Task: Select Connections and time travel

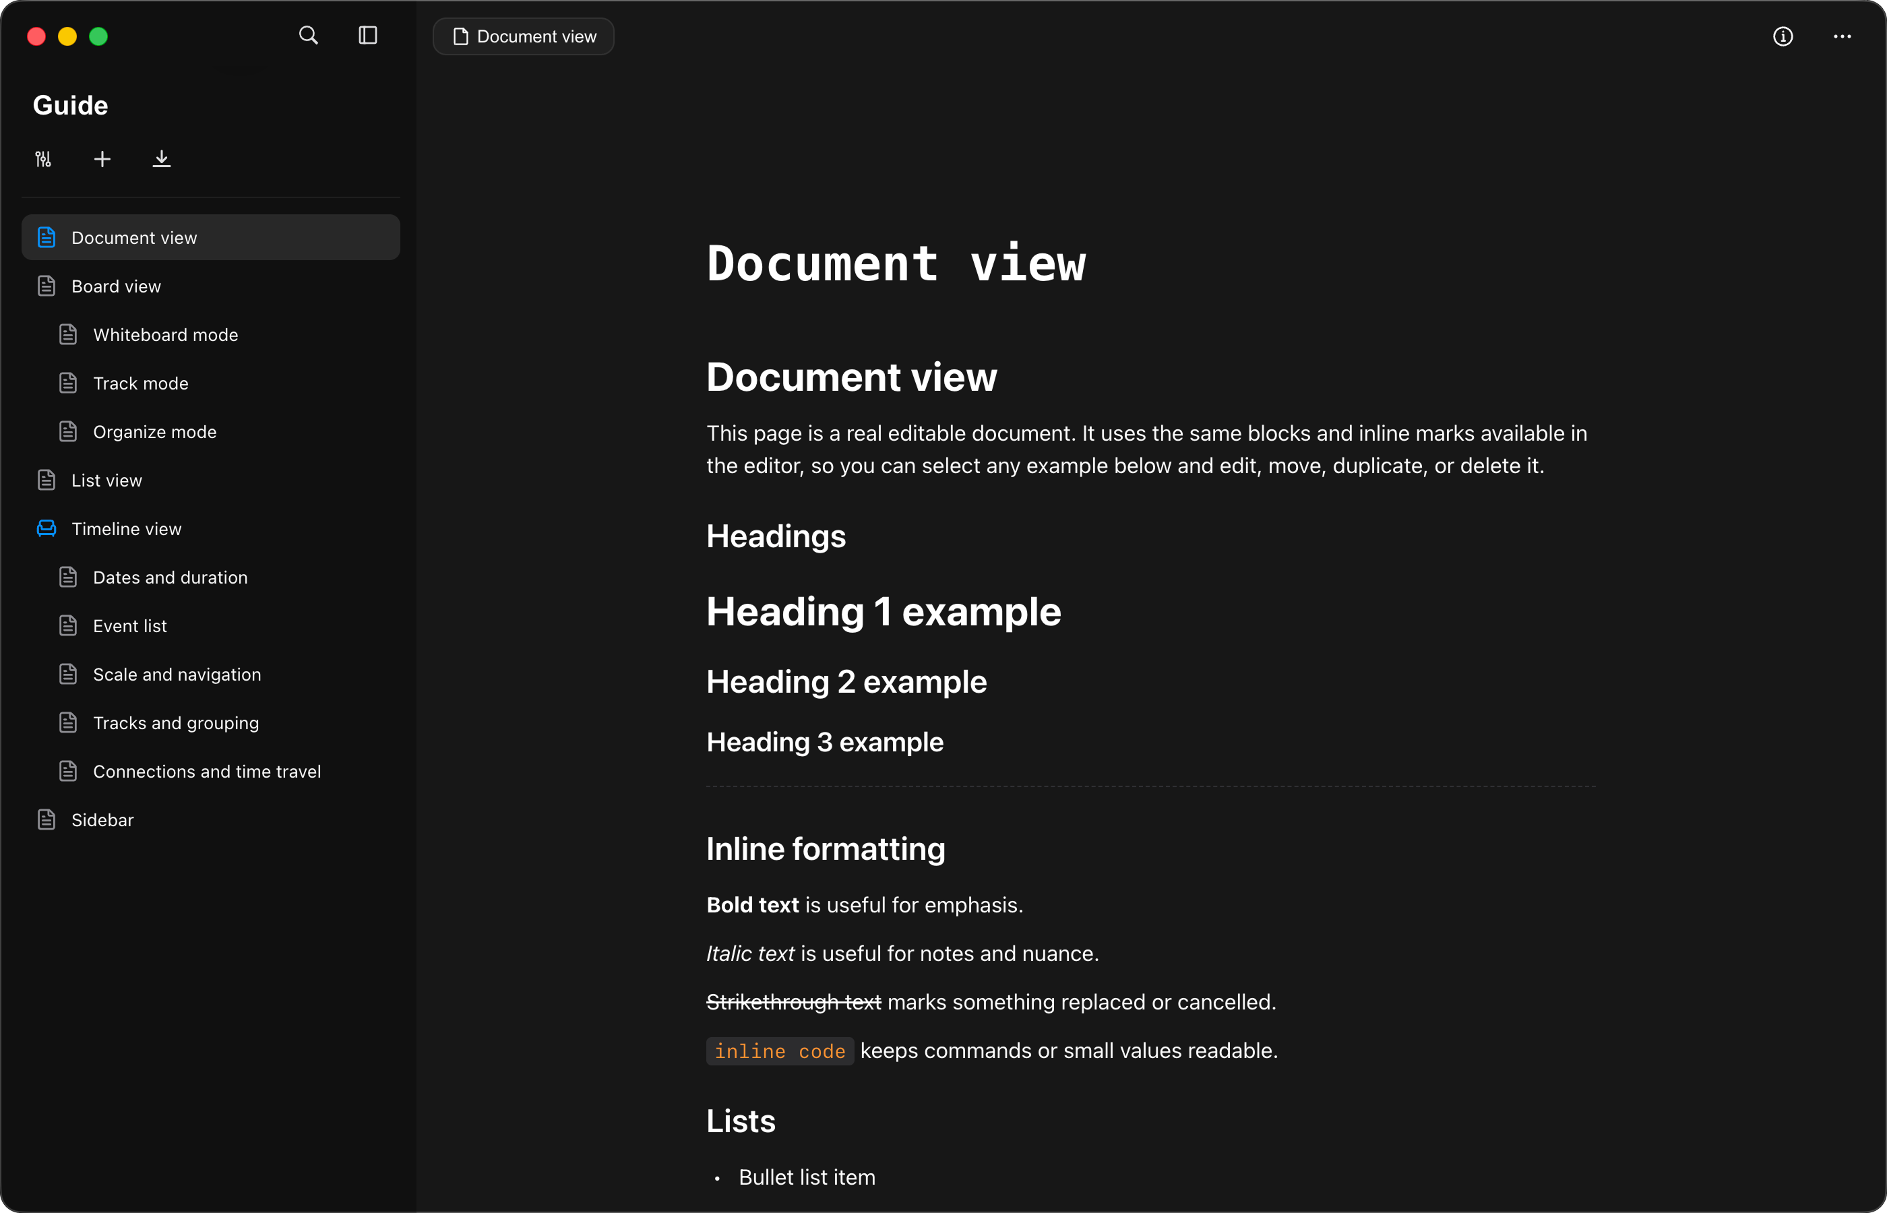Action: tap(211, 771)
